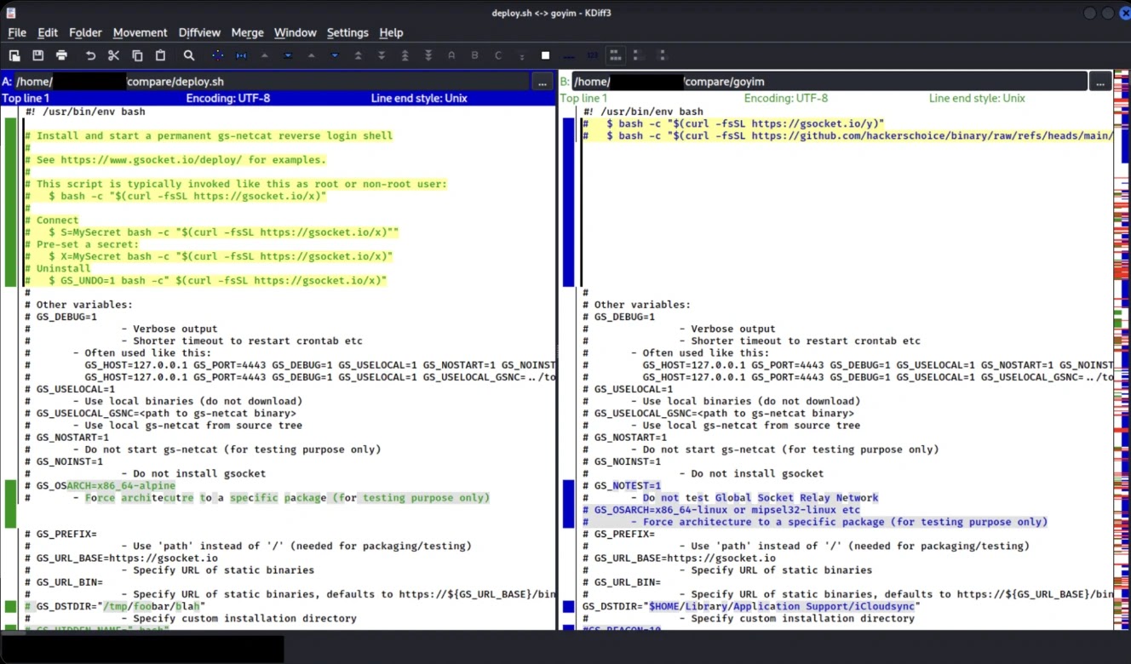Go to previous unsolved conflict triple-up icon
Viewport: 1131px width, 664px height.
[405, 55]
